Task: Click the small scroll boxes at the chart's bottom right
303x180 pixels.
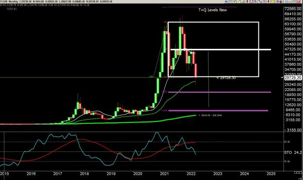Action: 298,172
